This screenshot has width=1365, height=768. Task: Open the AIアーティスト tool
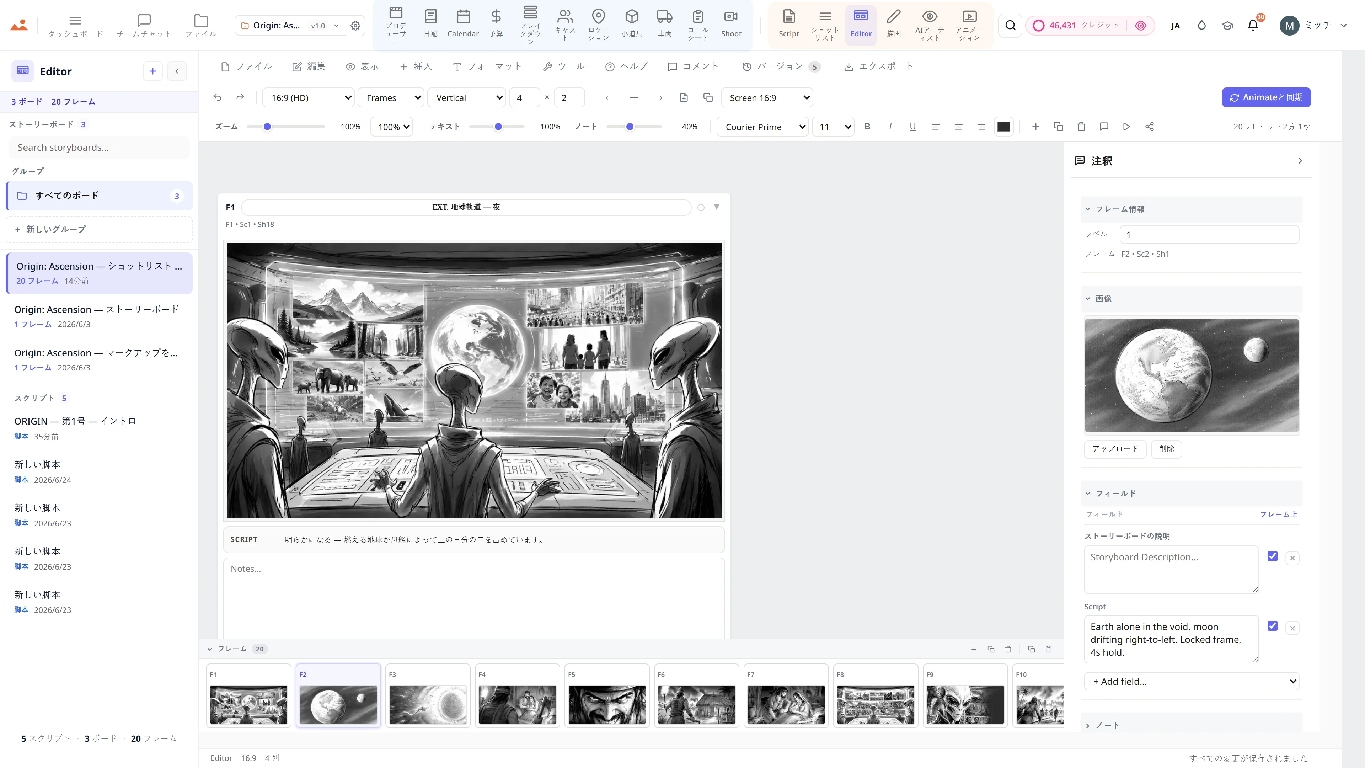pyautogui.click(x=930, y=25)
